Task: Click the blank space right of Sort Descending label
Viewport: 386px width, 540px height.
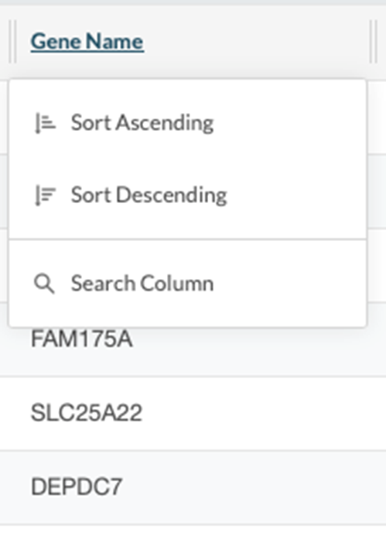Action: (295, 195)
